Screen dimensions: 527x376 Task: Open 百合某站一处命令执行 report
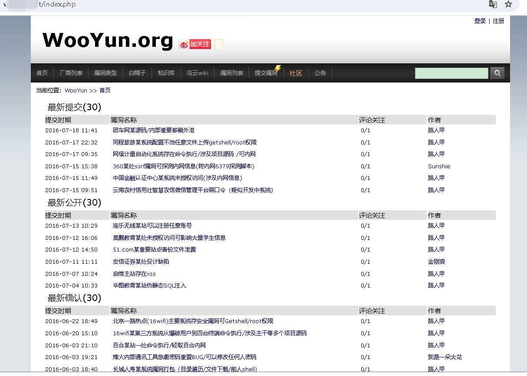[x=159, y=346]
